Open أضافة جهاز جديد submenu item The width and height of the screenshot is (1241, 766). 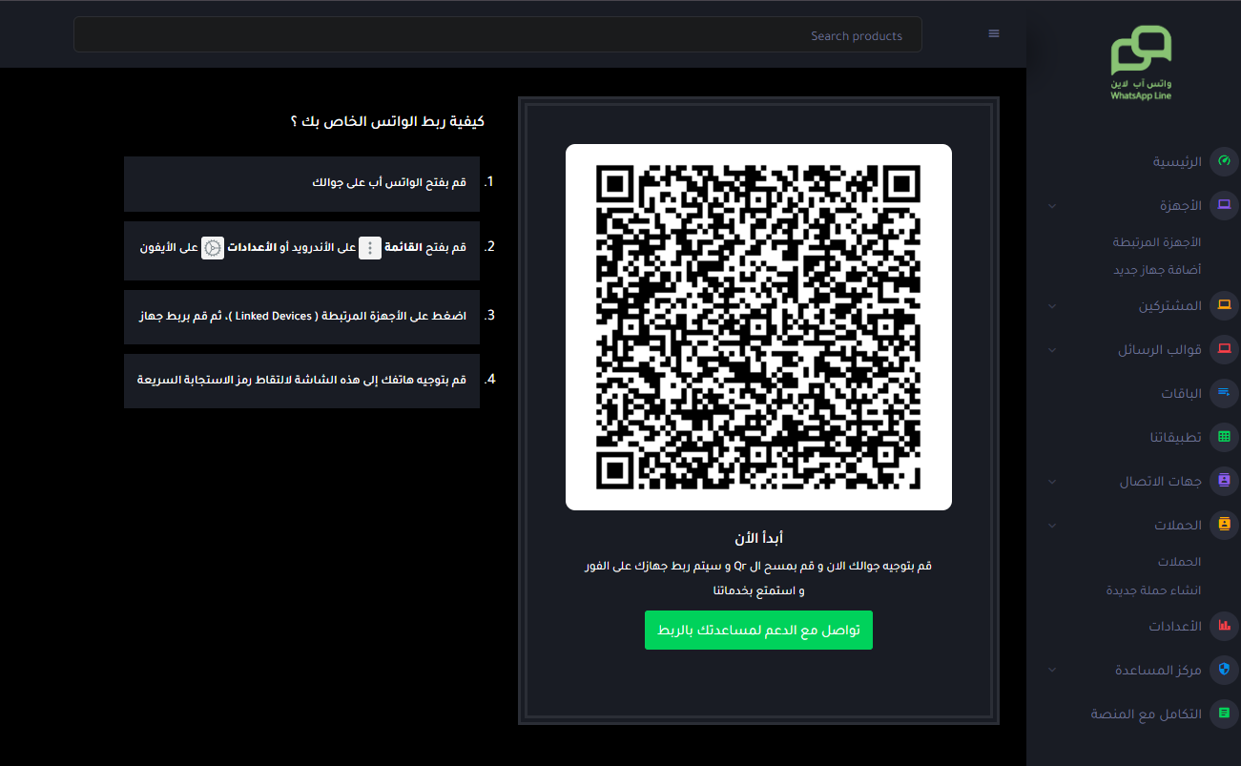(x=1157, y=270)
